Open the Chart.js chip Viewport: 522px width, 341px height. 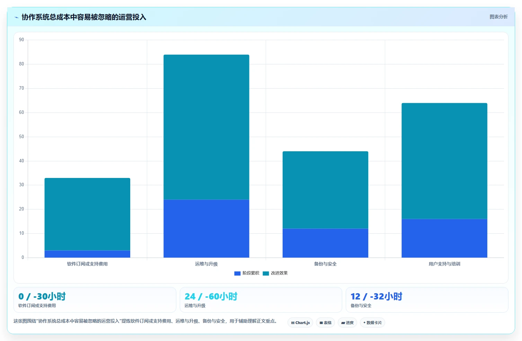(300, 323)
